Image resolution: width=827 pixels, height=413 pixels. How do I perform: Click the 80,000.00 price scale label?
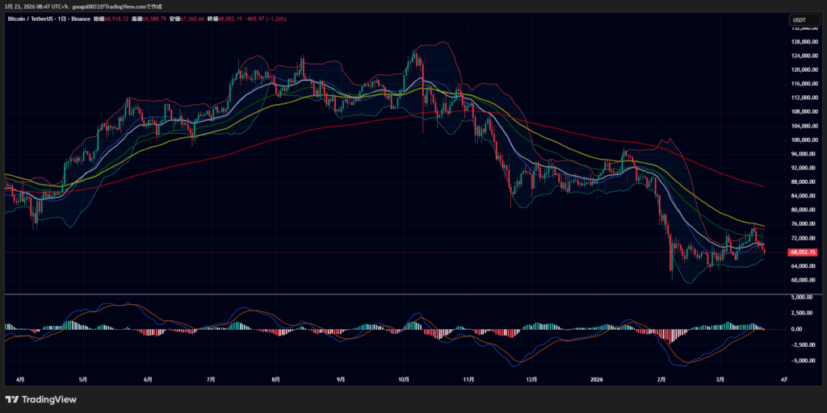point(804,210)
